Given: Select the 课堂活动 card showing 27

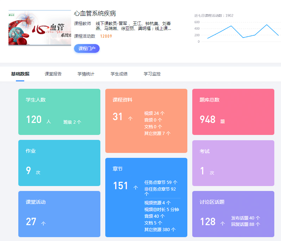Looking at the screenshot, I should pos(59,214).
